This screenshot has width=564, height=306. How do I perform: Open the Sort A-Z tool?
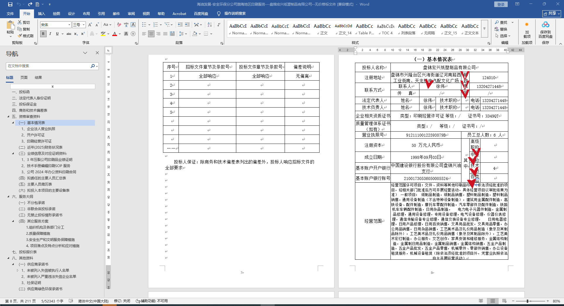click(210, 25)
